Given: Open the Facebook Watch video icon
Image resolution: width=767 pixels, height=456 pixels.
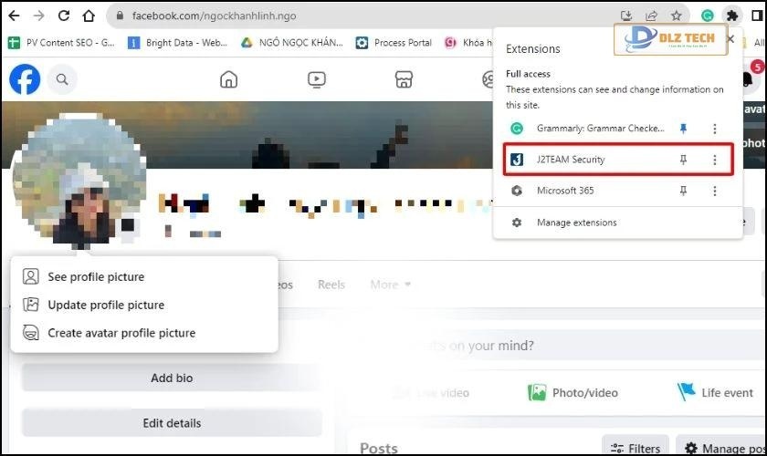Looking at the screenshot, I should 317,79.
